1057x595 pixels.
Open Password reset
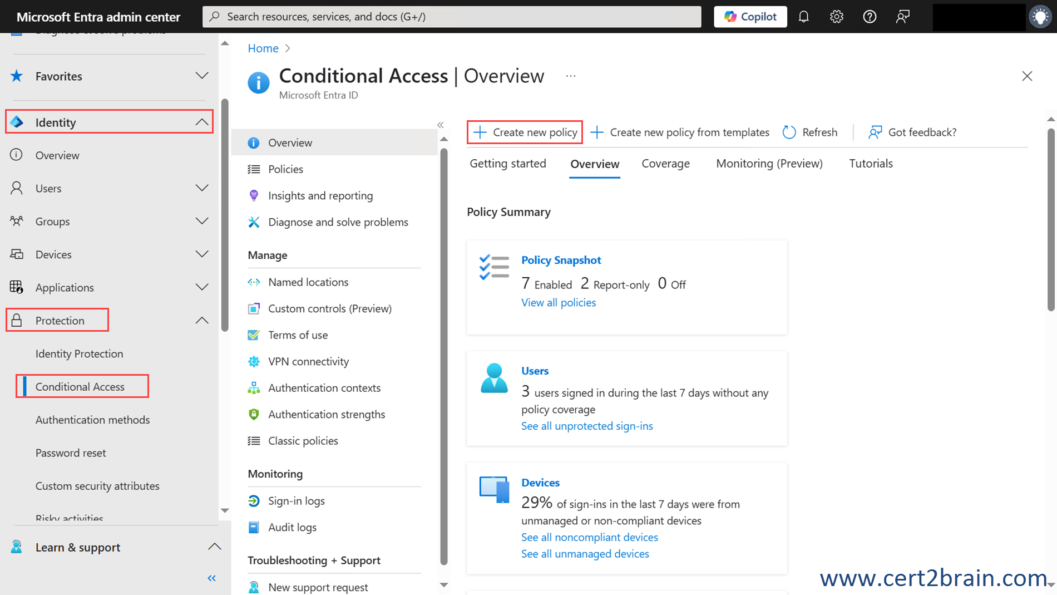[x=71, y=453]
